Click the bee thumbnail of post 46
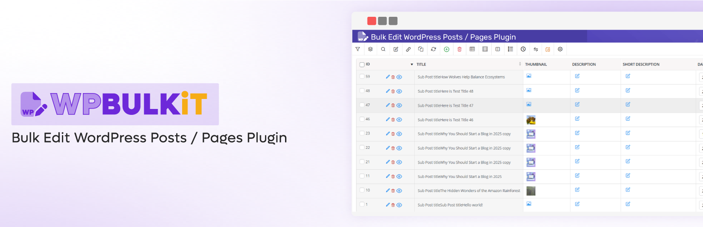The height and width of the screenshot is (227, 703). [531, 120]
